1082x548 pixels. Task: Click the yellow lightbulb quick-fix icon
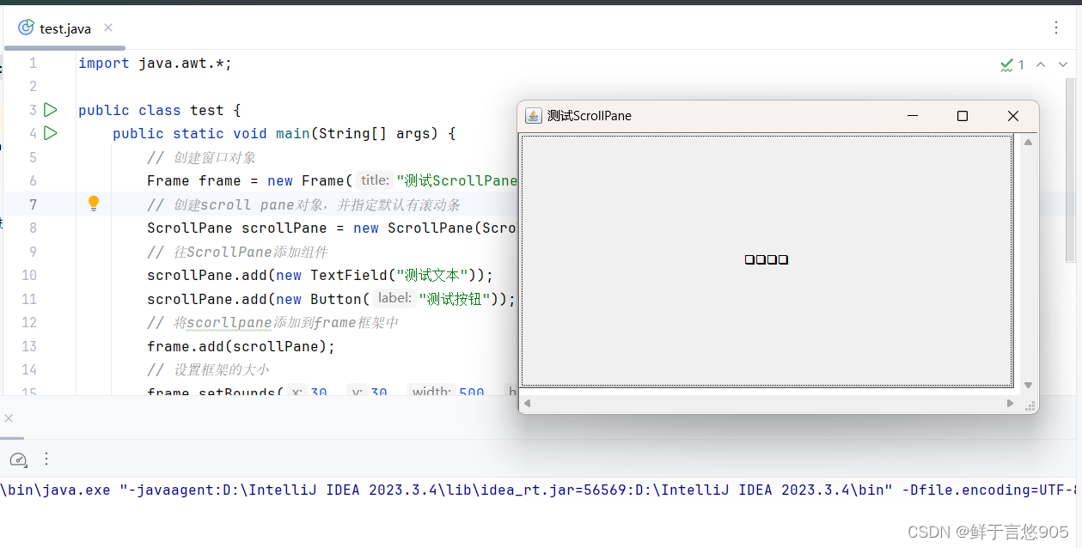94,204
